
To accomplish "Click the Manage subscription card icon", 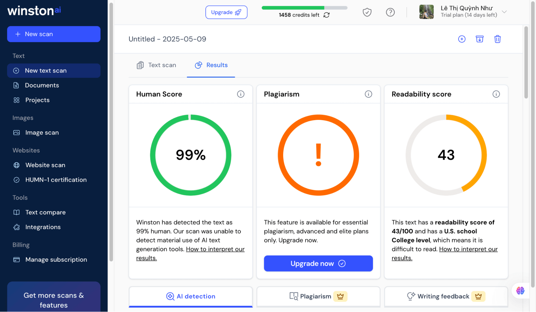I will (16, 260).
